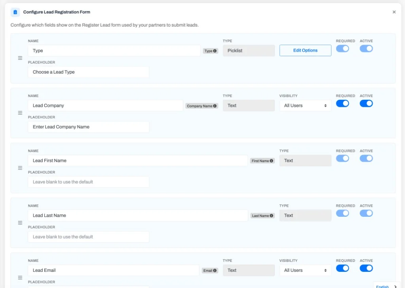This screenshot has height=288, width=405.
Task: Click the Text type box for Lead Last Name
Action: click(305, 216)
